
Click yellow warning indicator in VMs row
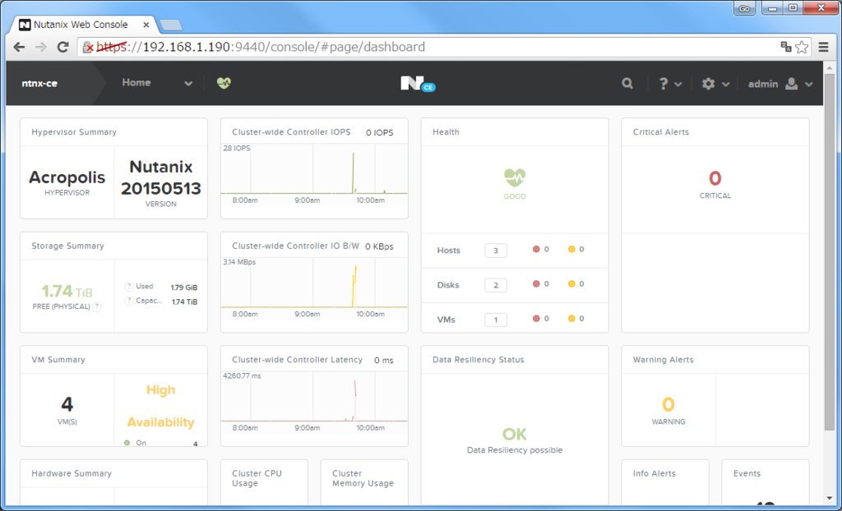pyautogui.click(x=571, y=319)
